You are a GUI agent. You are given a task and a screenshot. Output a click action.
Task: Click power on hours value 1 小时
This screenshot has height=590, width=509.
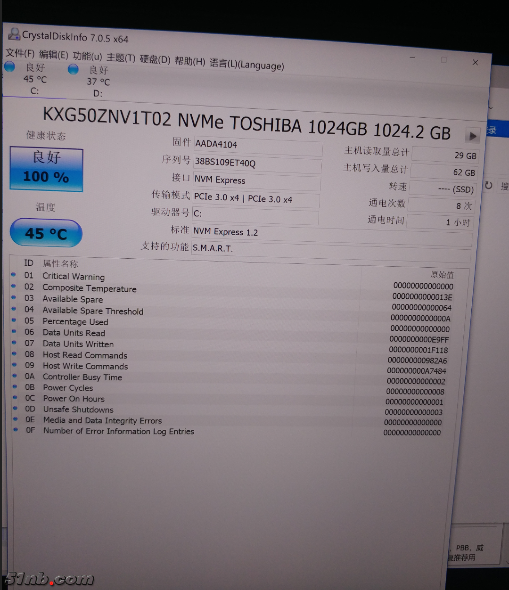(x=439, y=221)
